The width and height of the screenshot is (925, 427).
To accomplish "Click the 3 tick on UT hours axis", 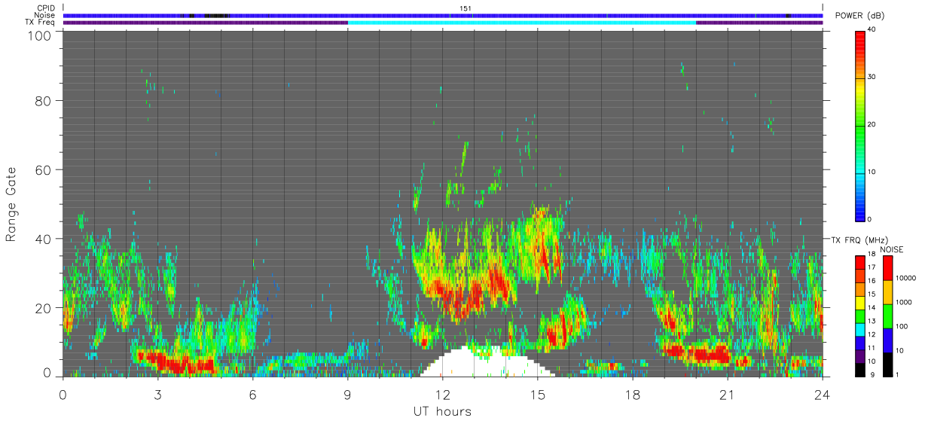I will (158, 395).
